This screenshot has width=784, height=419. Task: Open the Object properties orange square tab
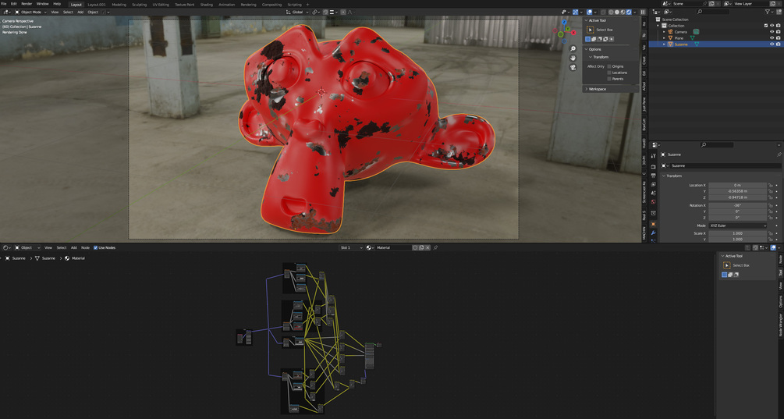[x=653, y=224]
